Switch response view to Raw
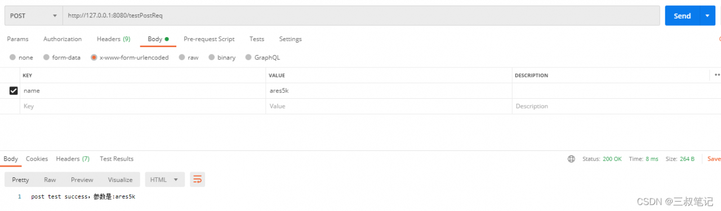 (50, 180)
